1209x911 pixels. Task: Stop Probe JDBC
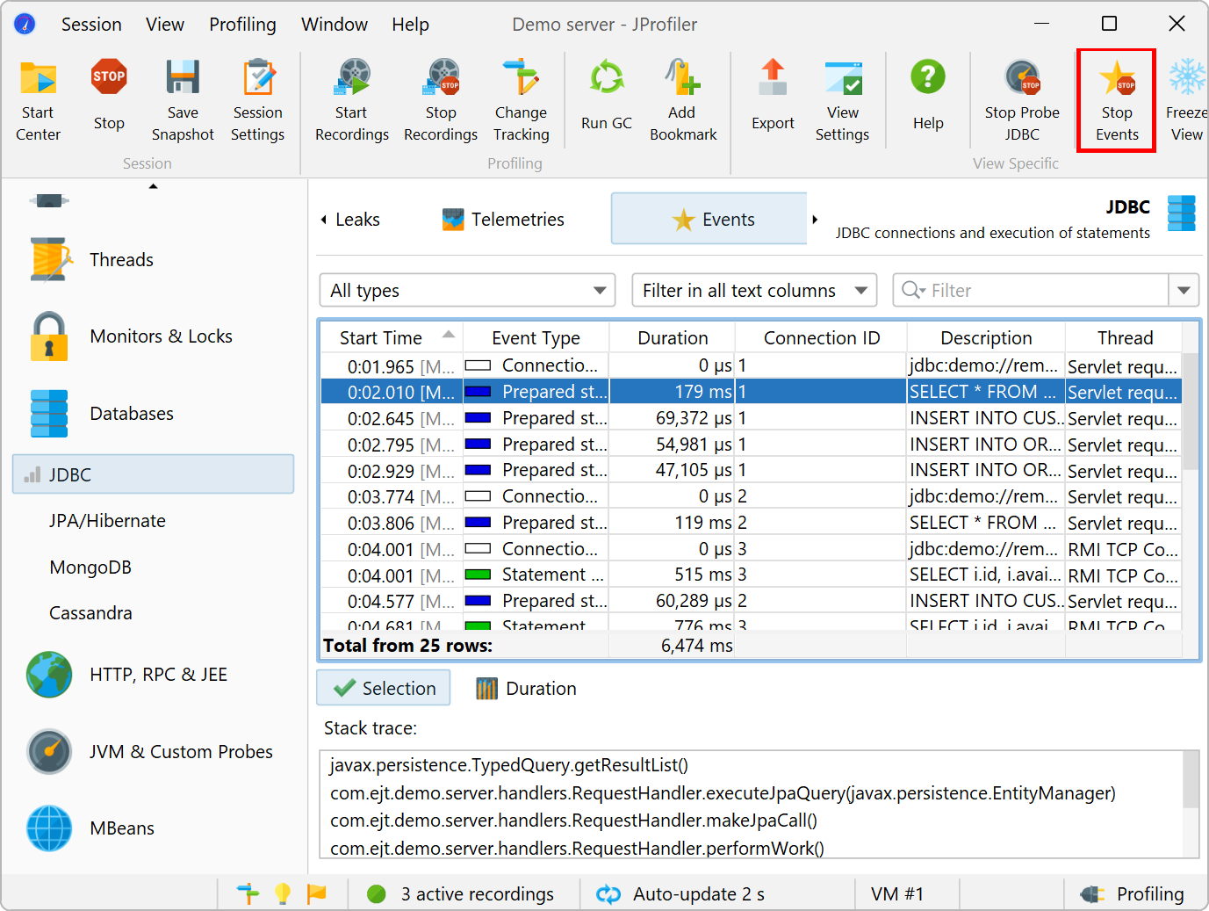pyautogui.click(x=1022, y=101)
